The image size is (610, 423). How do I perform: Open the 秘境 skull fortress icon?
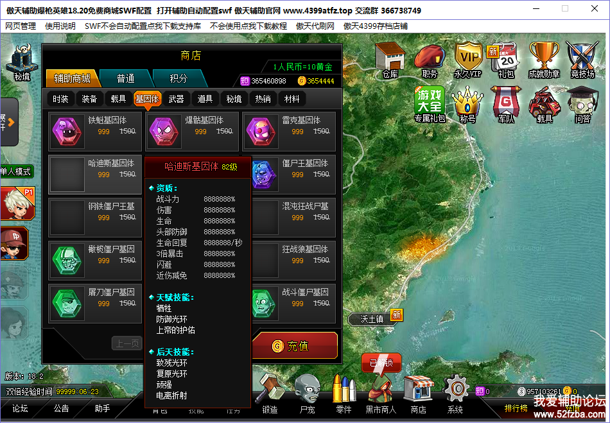click(x=22, y=62)
